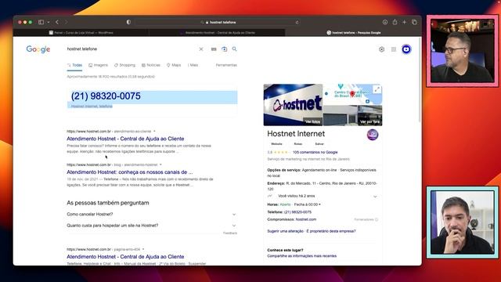
Task: Go back in Safari history
Action: point(57,22)
